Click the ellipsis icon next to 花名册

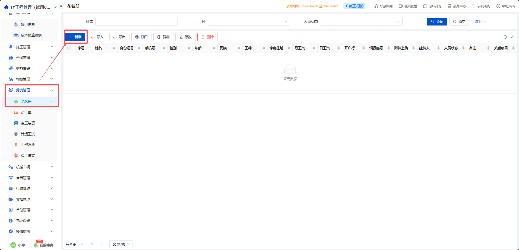(52, 102)
